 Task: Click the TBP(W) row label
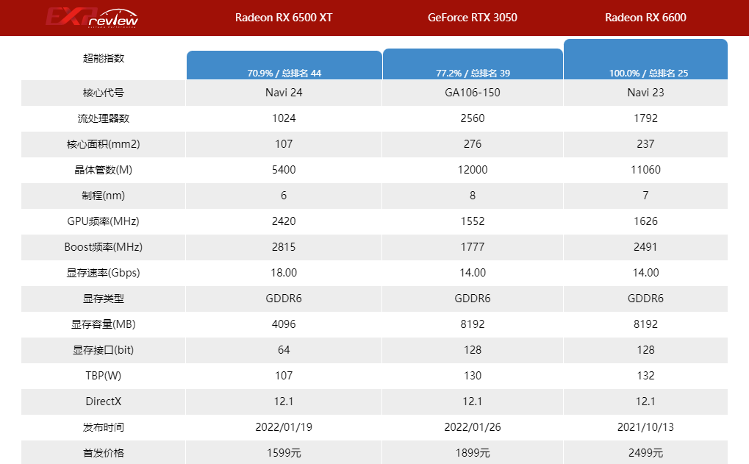(103, 376)
